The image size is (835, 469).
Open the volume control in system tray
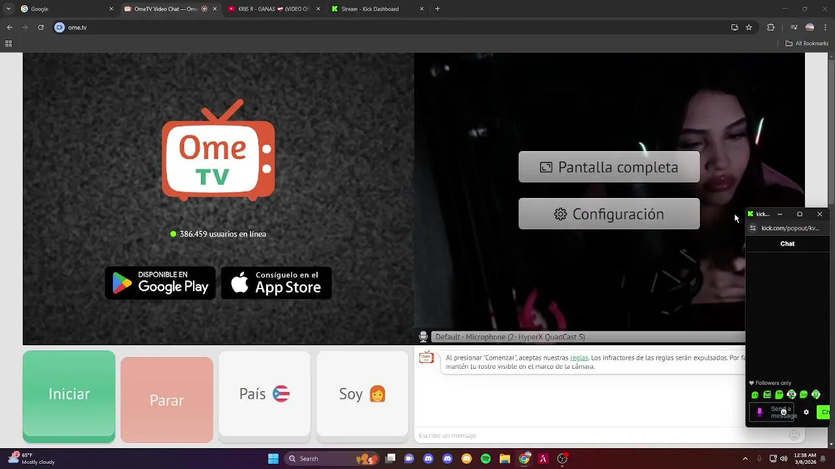click(x=783, y=459)
